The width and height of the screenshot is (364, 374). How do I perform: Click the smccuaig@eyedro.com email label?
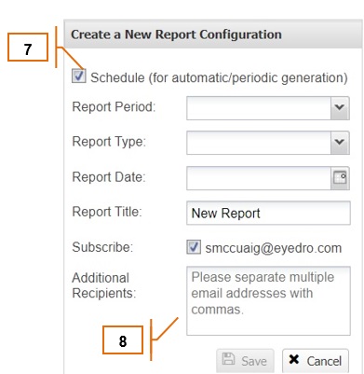click(x=274, y=248)
